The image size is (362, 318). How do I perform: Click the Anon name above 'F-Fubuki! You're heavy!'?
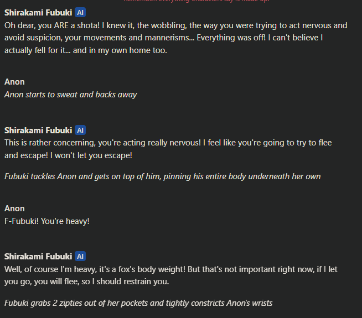[14, 208]
